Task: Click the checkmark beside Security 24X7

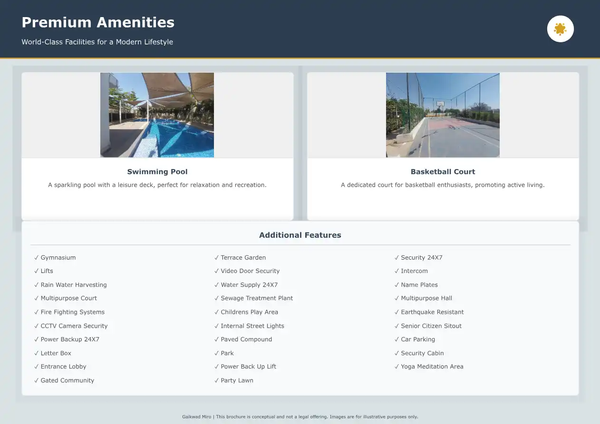Action: [x=397, y=258]
